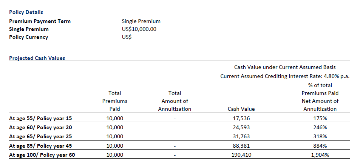Select the At age 100/ Policy year 60 row
Viewport: 360px width, 165px height.
click(x=179, y=155)
